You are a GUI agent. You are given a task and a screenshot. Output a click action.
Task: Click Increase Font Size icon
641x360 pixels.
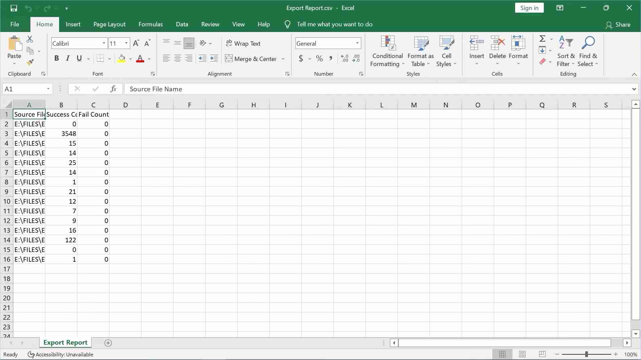coord(136,43)
